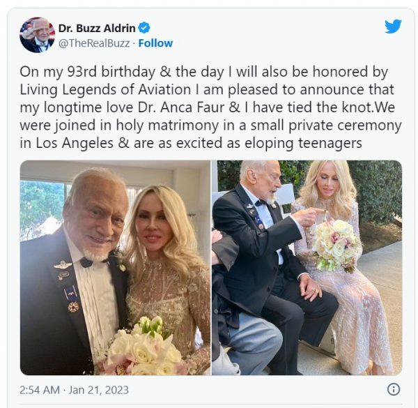
Task: Open the left wedding portrait photo
Action: click(115, 268)
